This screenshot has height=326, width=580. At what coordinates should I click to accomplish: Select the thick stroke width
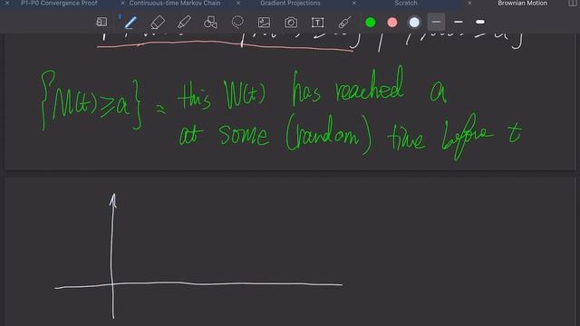click(480, 22)
